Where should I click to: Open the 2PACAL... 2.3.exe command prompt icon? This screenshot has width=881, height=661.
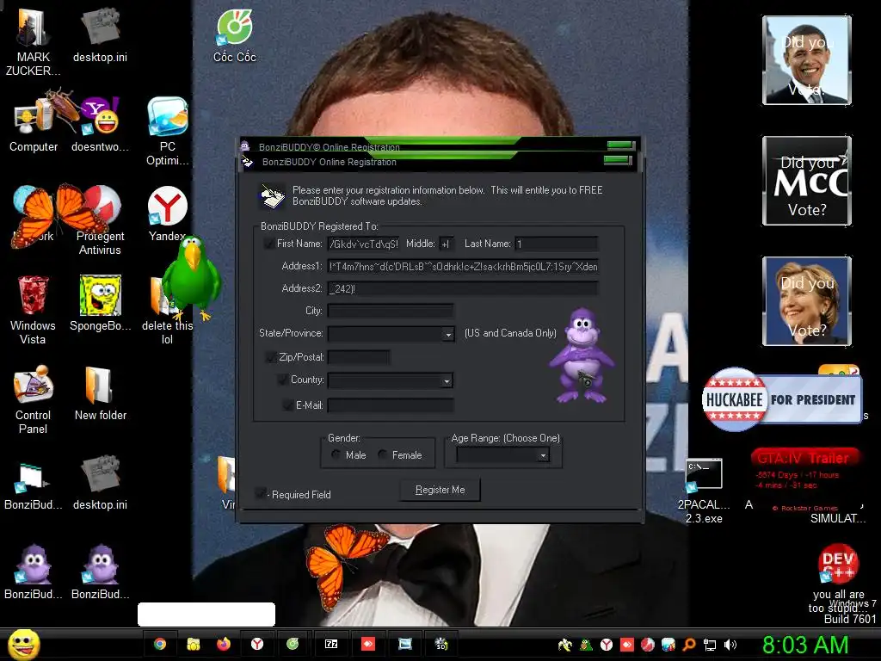pyautogui.click(x=704, y=490)
